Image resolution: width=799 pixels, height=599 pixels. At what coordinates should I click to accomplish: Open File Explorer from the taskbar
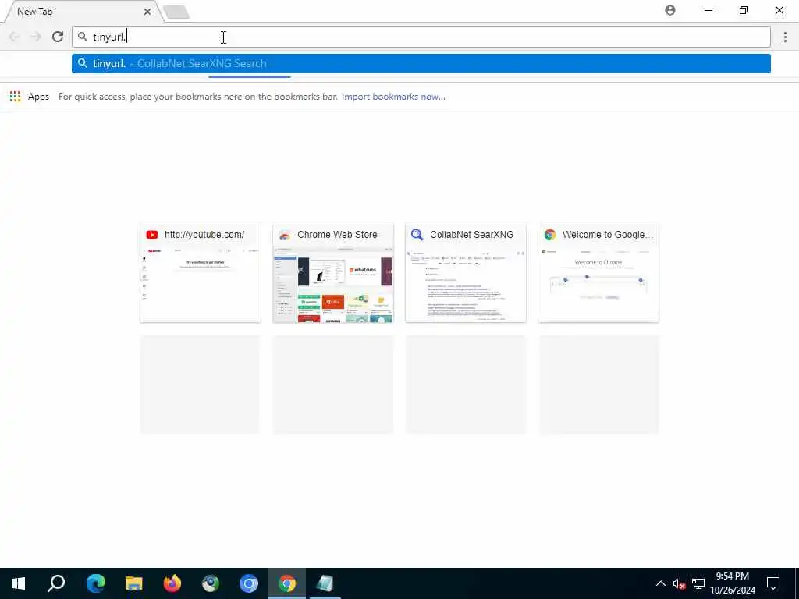(134, 583)
